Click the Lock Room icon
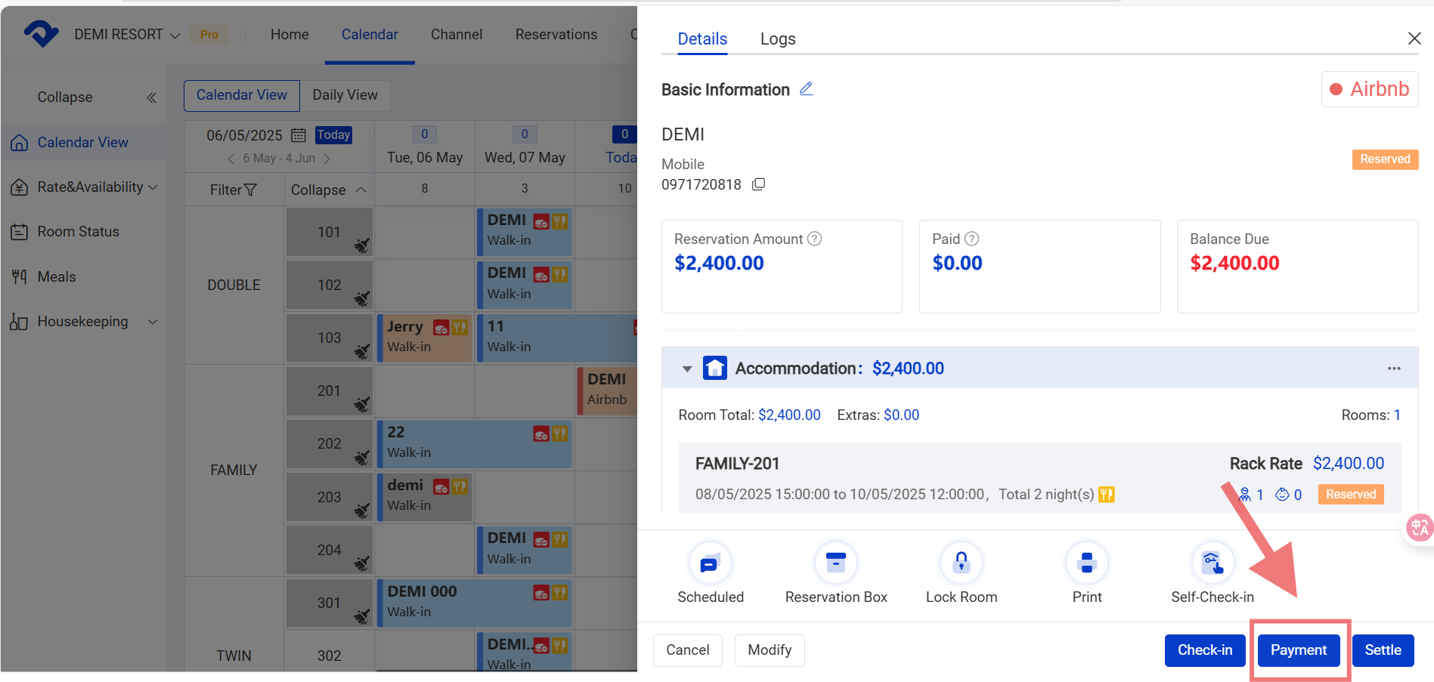Image resolution: width=1434 pixels, height=682 pixels. click(x=961, y=563)
